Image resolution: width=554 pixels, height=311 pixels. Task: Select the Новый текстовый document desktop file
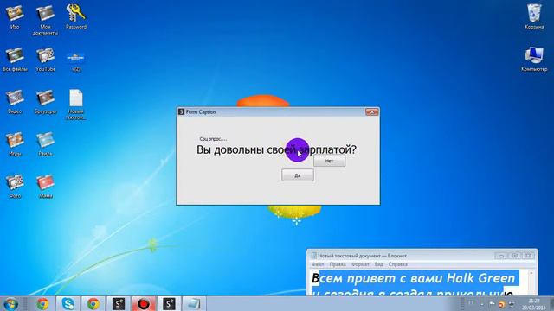click(76, 105)
